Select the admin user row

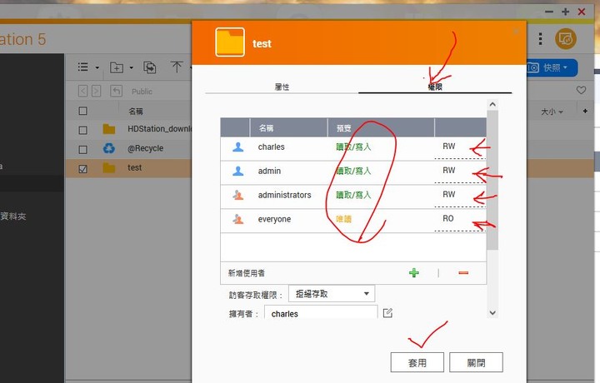pos(353,172)
